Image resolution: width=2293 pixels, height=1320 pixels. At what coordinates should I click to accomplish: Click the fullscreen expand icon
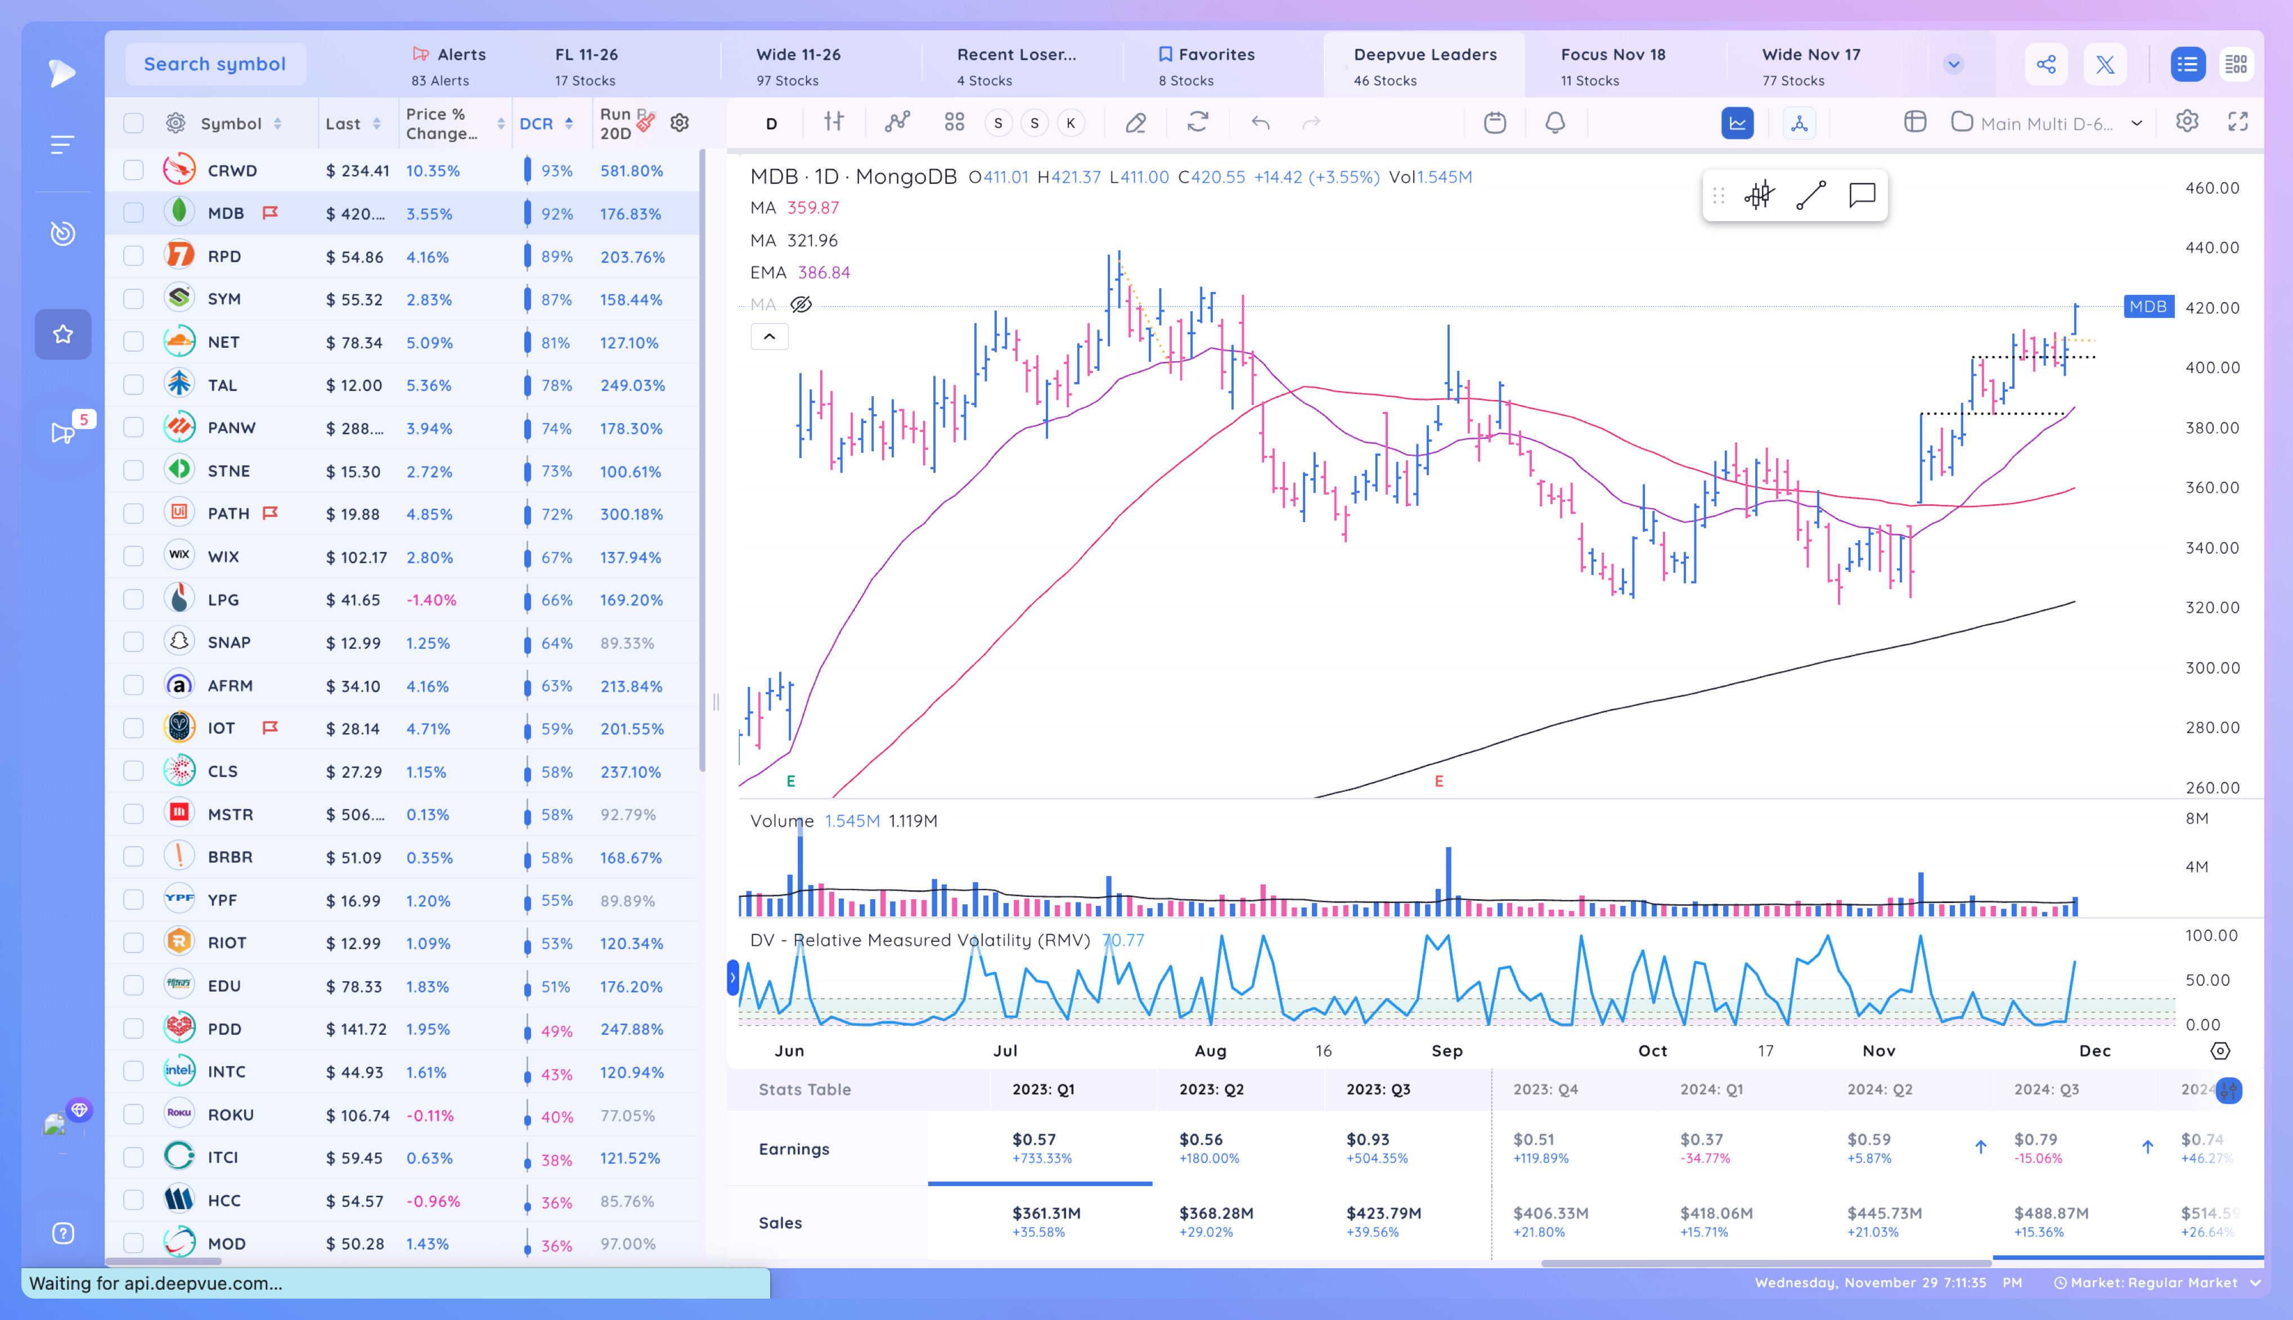tap(2238, 122)
